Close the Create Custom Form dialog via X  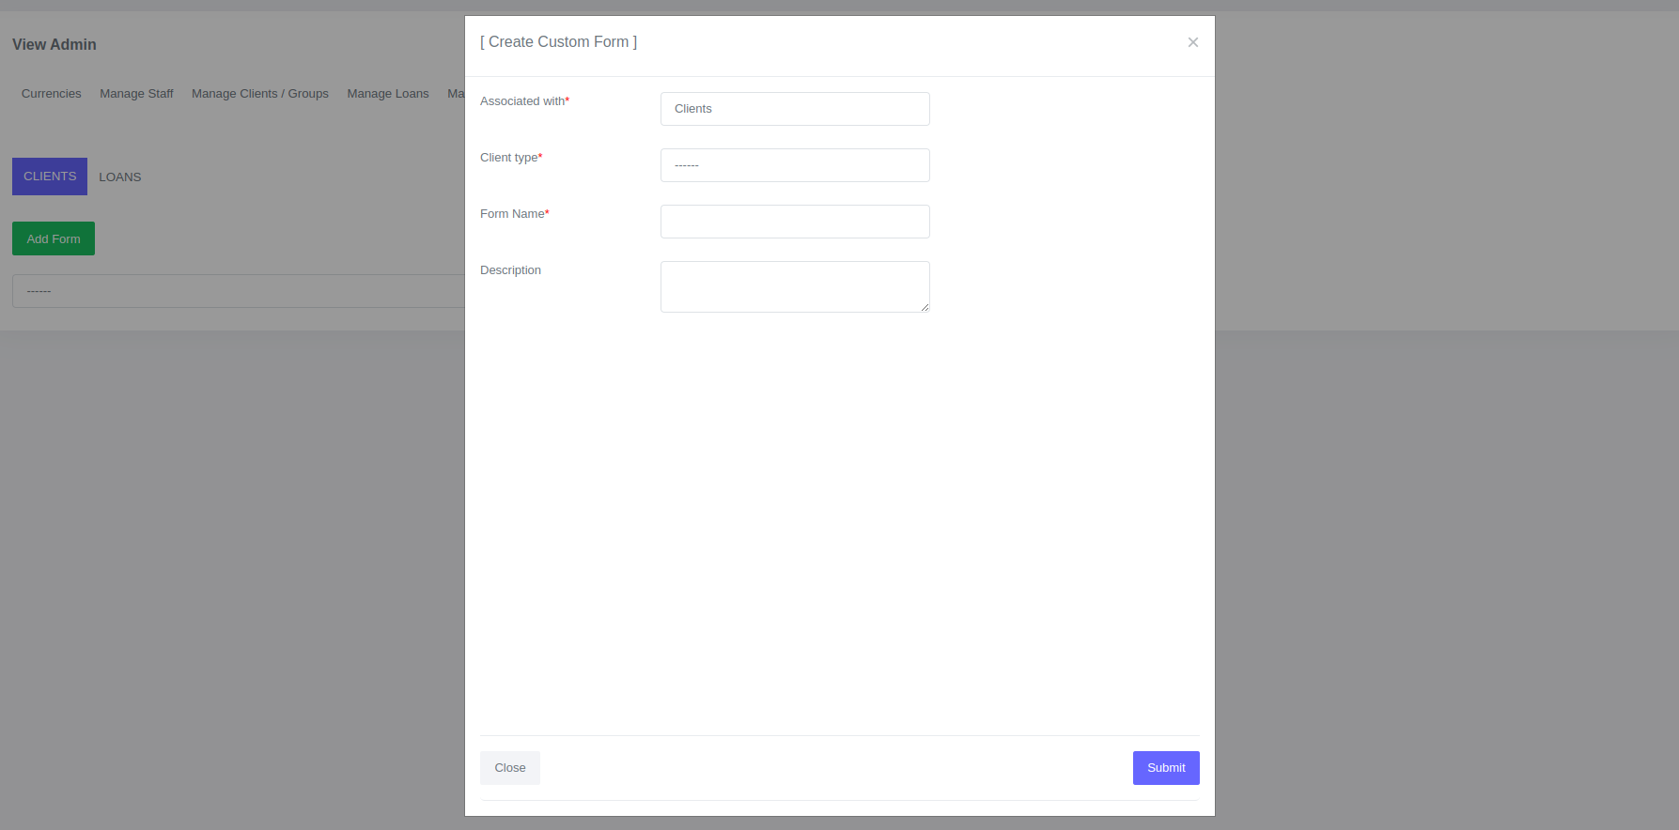[1192, 42]
